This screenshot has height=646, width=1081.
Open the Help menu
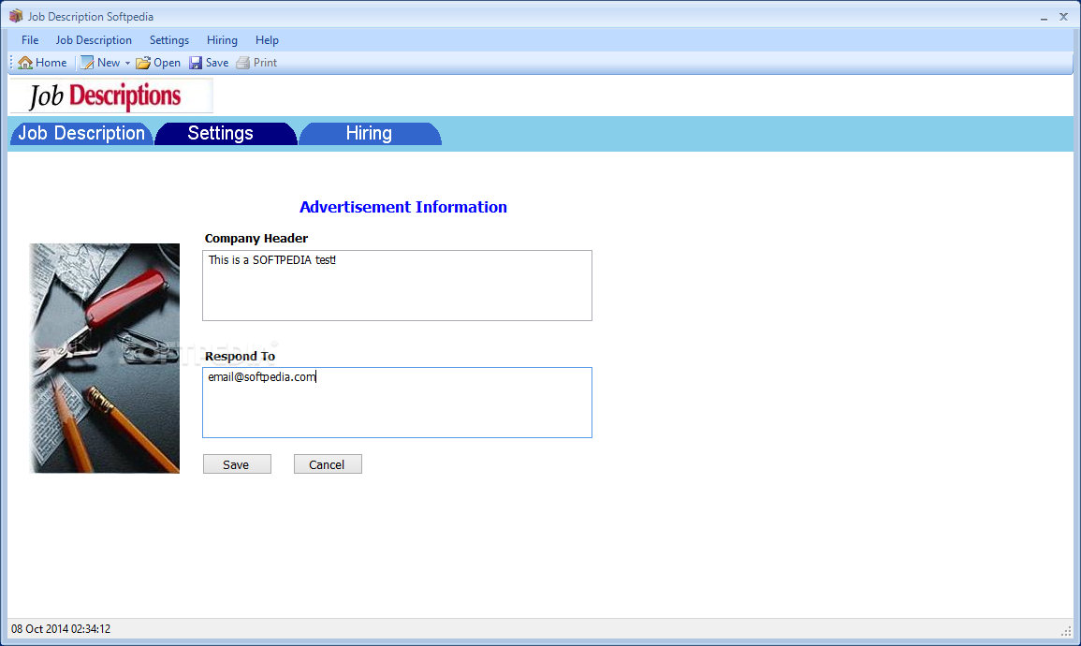(x=267, y=40)
